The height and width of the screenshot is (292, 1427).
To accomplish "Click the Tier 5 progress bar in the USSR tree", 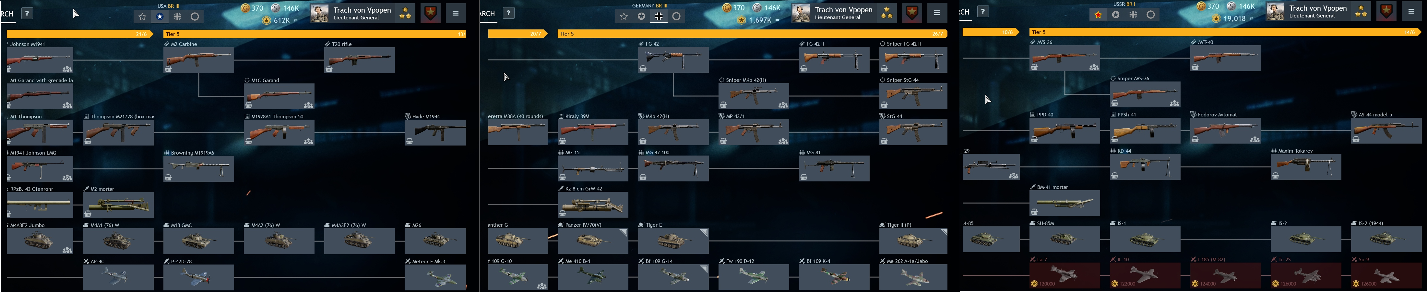I will click(x=1225, y=32).
